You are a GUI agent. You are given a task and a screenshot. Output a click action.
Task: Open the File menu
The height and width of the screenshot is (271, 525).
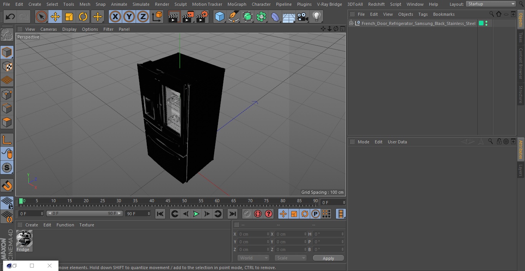click(6, 4)
